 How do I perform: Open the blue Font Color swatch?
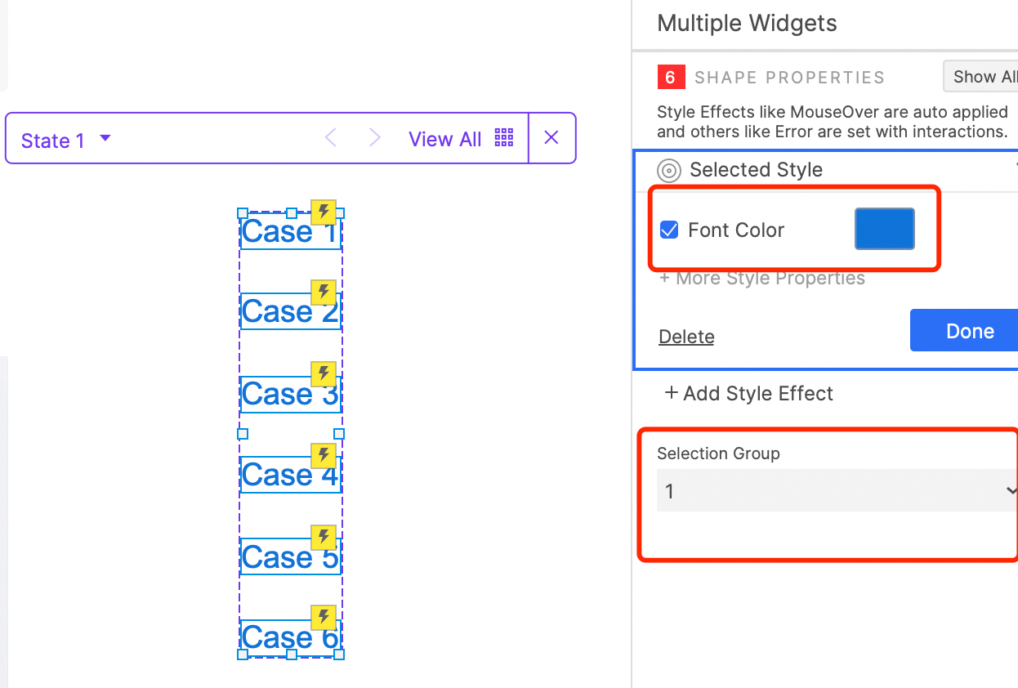(x=884, y=229)
